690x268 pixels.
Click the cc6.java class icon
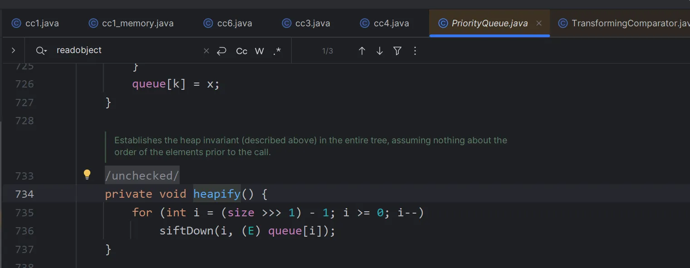[x=208, y=23]
